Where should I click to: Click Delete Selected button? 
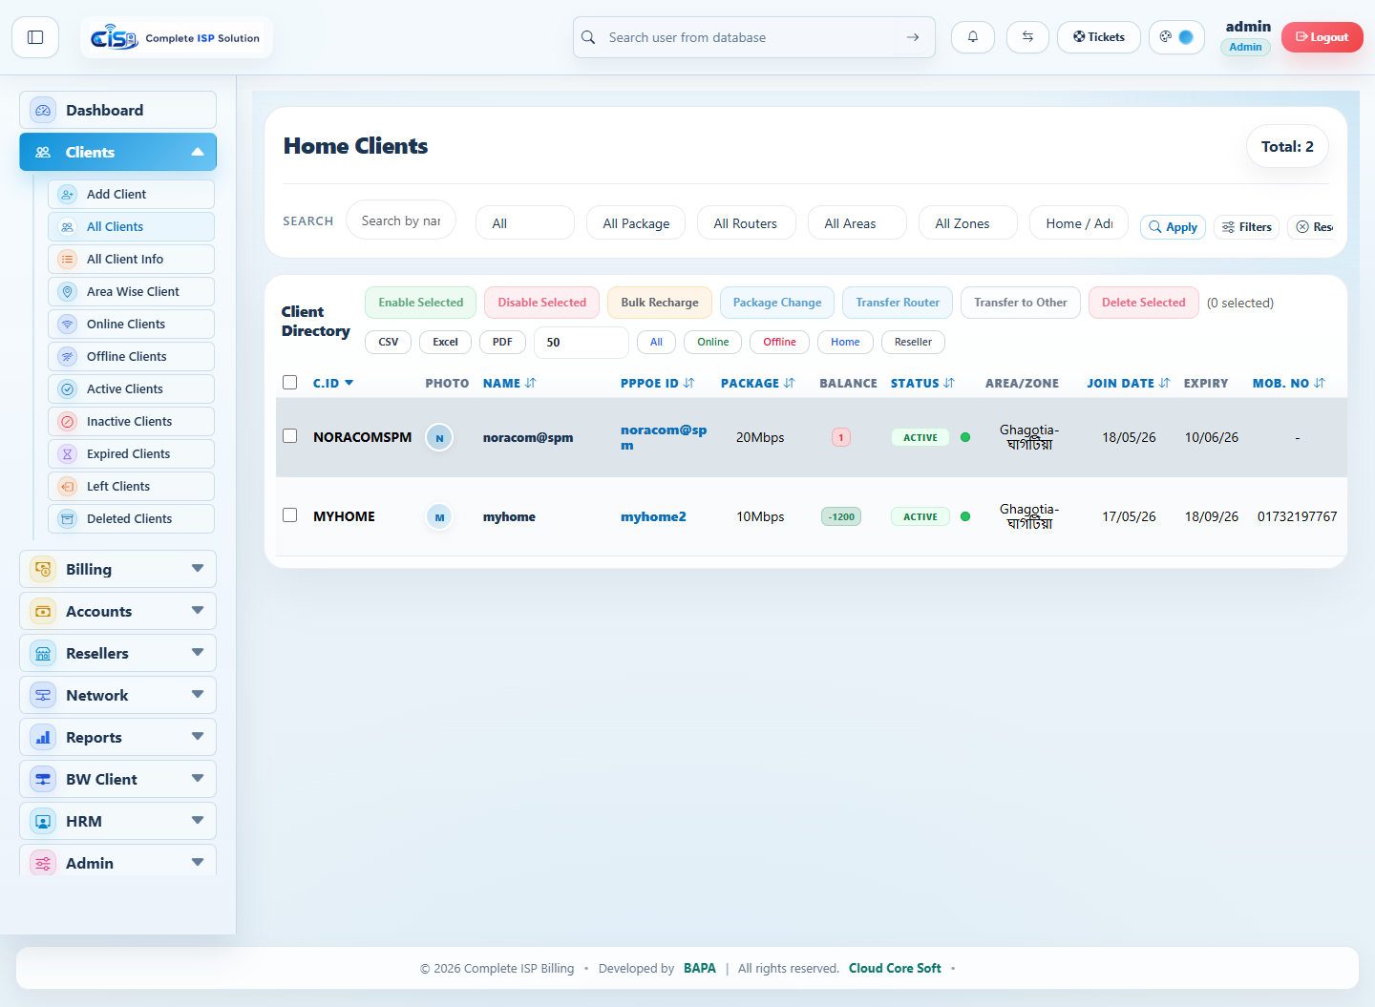click(x=1143, y=303)
